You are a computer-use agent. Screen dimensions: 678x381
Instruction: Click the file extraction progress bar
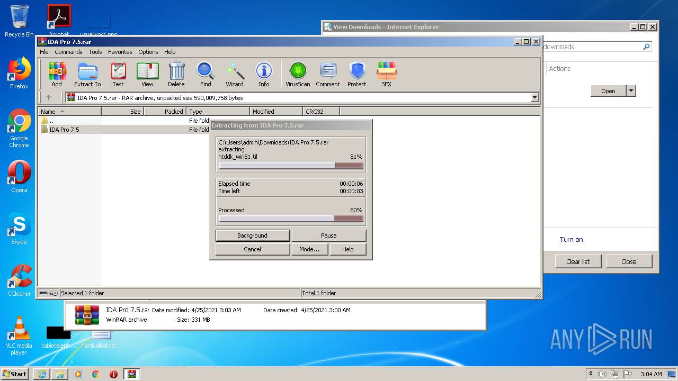291,166
